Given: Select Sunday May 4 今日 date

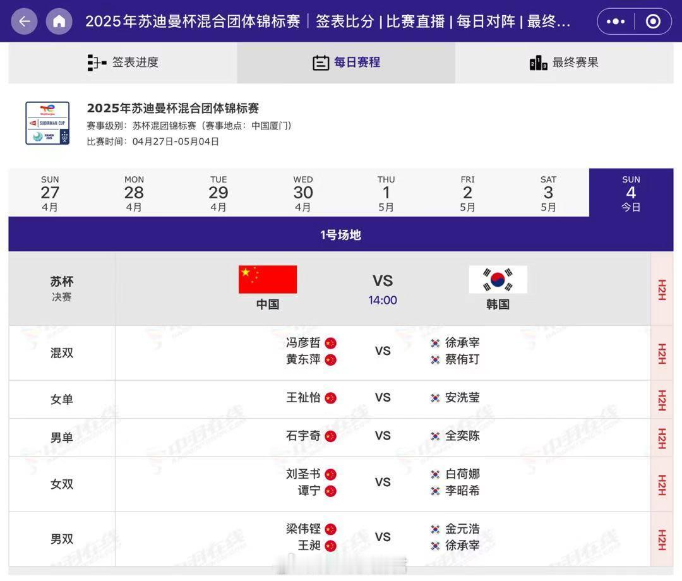Looking at the screenshot, I should point(631,193).
